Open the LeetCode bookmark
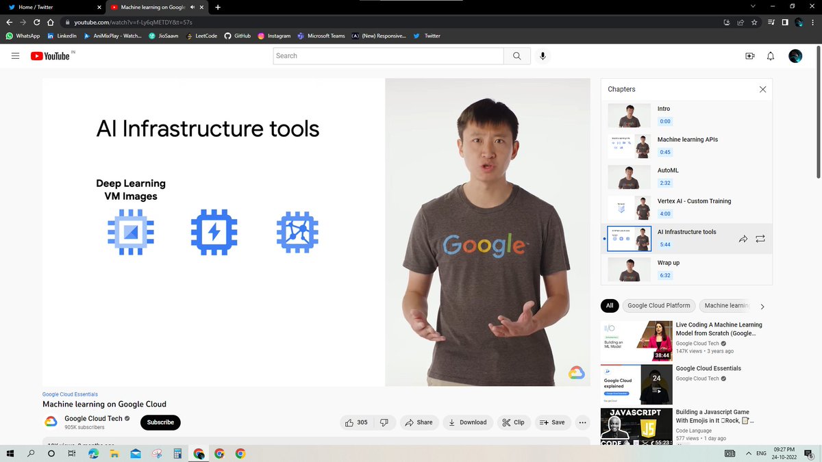This screenshot has width=822, height=462. click(x=201, y=36)
